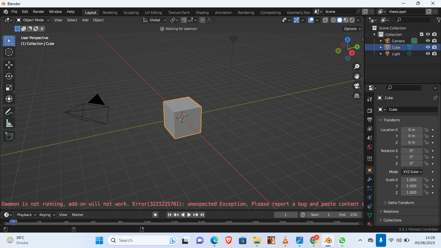Image resolution: width=441 pixels, height=248 pixels.
Task: Activate the Rotate tool
Action: [9, 76]
